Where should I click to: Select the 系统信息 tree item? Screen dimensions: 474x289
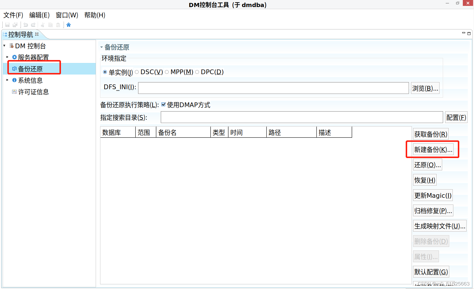click(30, 80)
